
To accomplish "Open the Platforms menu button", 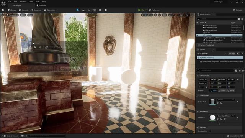I will click(x=154, y=10).
